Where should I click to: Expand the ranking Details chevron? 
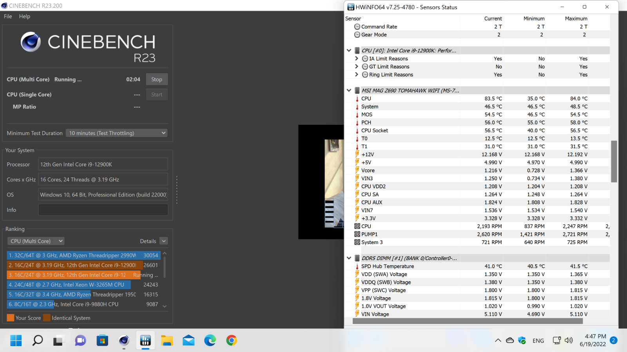coord(164,241)
